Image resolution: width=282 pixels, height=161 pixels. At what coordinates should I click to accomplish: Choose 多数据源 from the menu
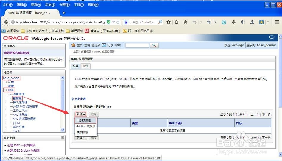85,132
